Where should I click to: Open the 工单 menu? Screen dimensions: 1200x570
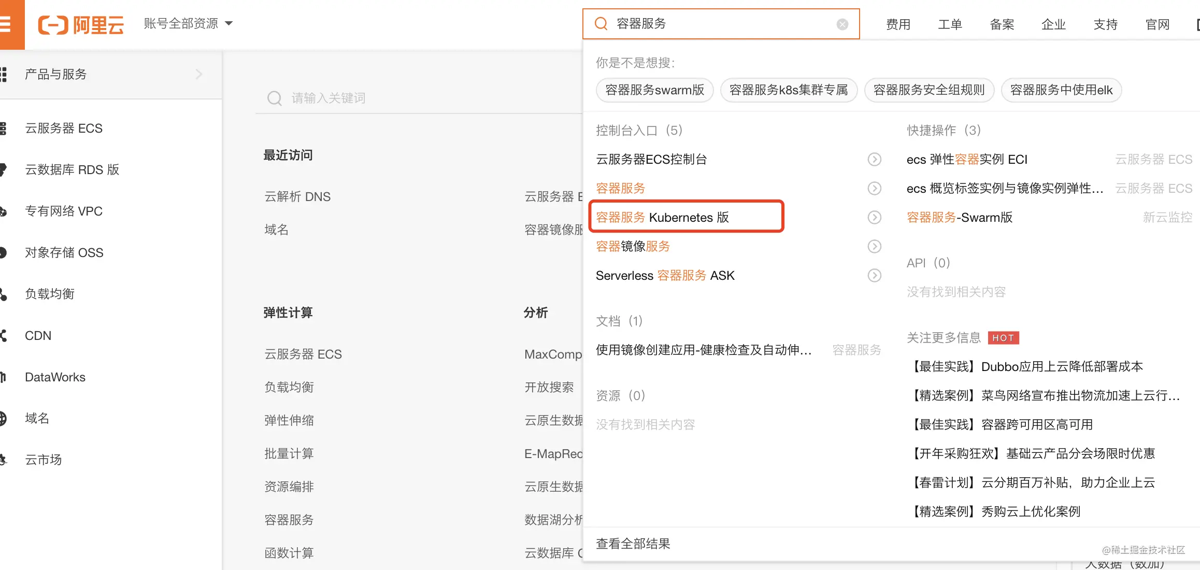click(950, 24)
